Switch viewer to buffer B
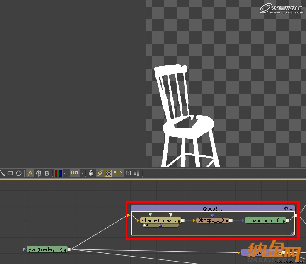Image resolution: width=306 pixels, height=264 pixels. 47,173
